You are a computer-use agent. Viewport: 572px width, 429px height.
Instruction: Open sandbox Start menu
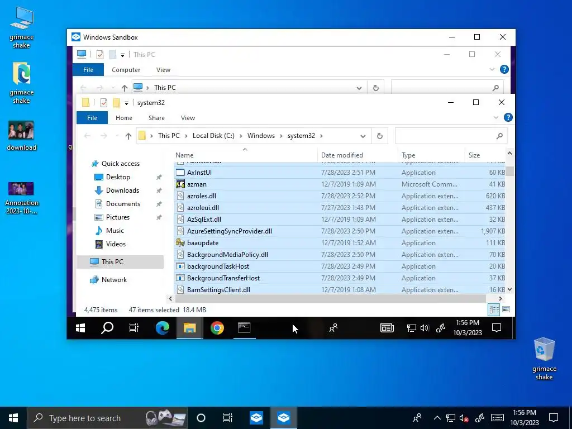pyautogui.click(x=80, y=328)
